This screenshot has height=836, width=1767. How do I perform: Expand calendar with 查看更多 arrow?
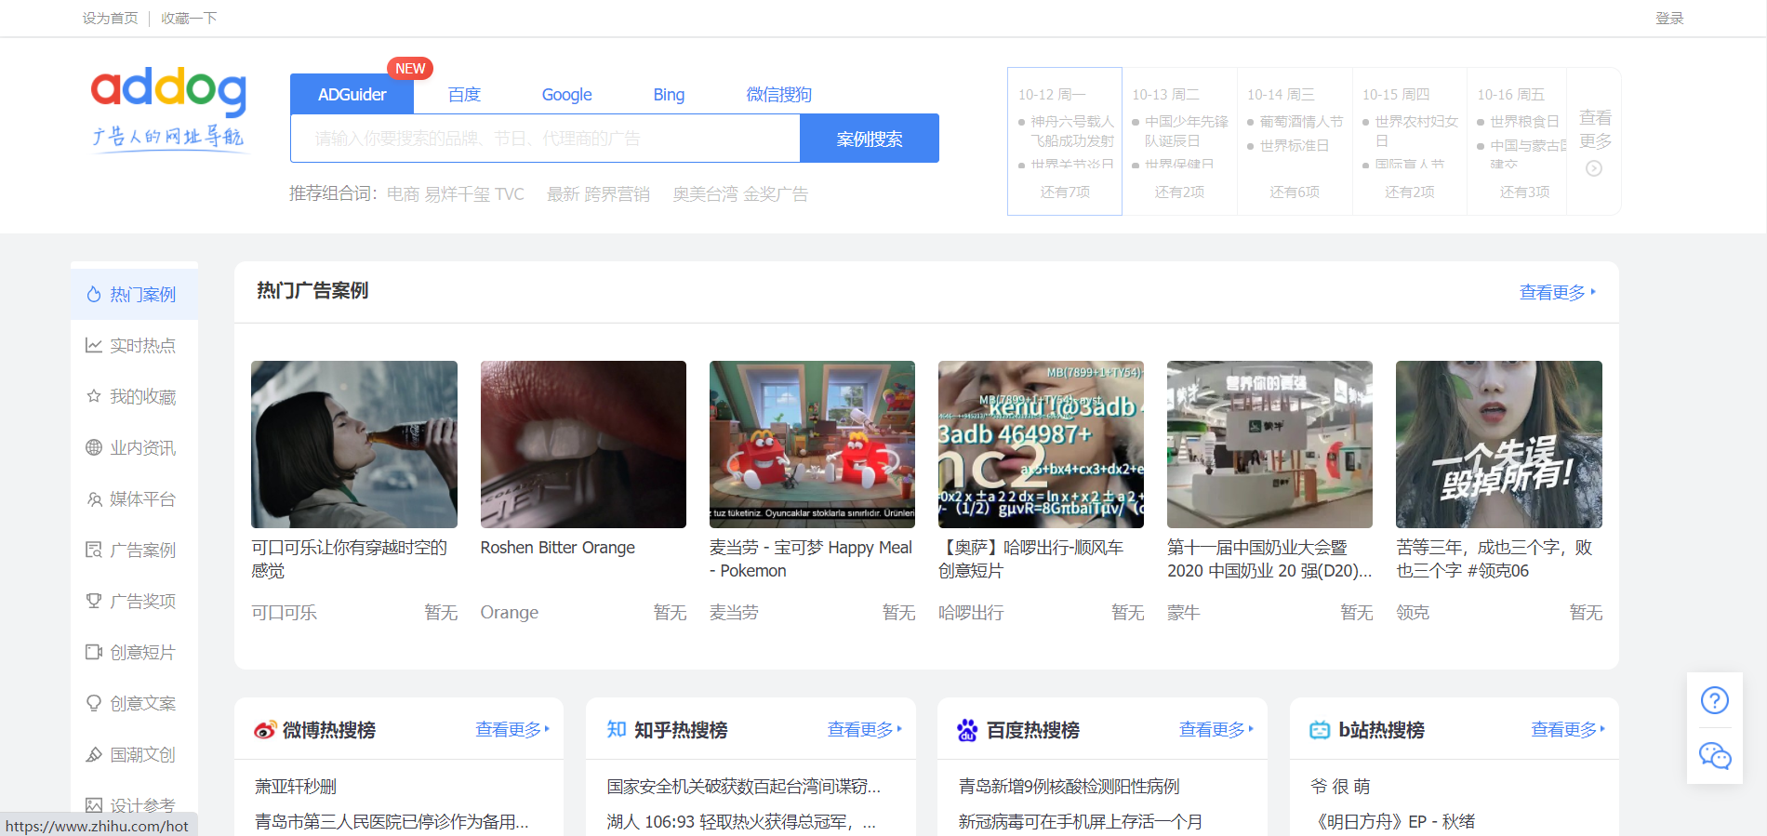tap(1594, 168)
